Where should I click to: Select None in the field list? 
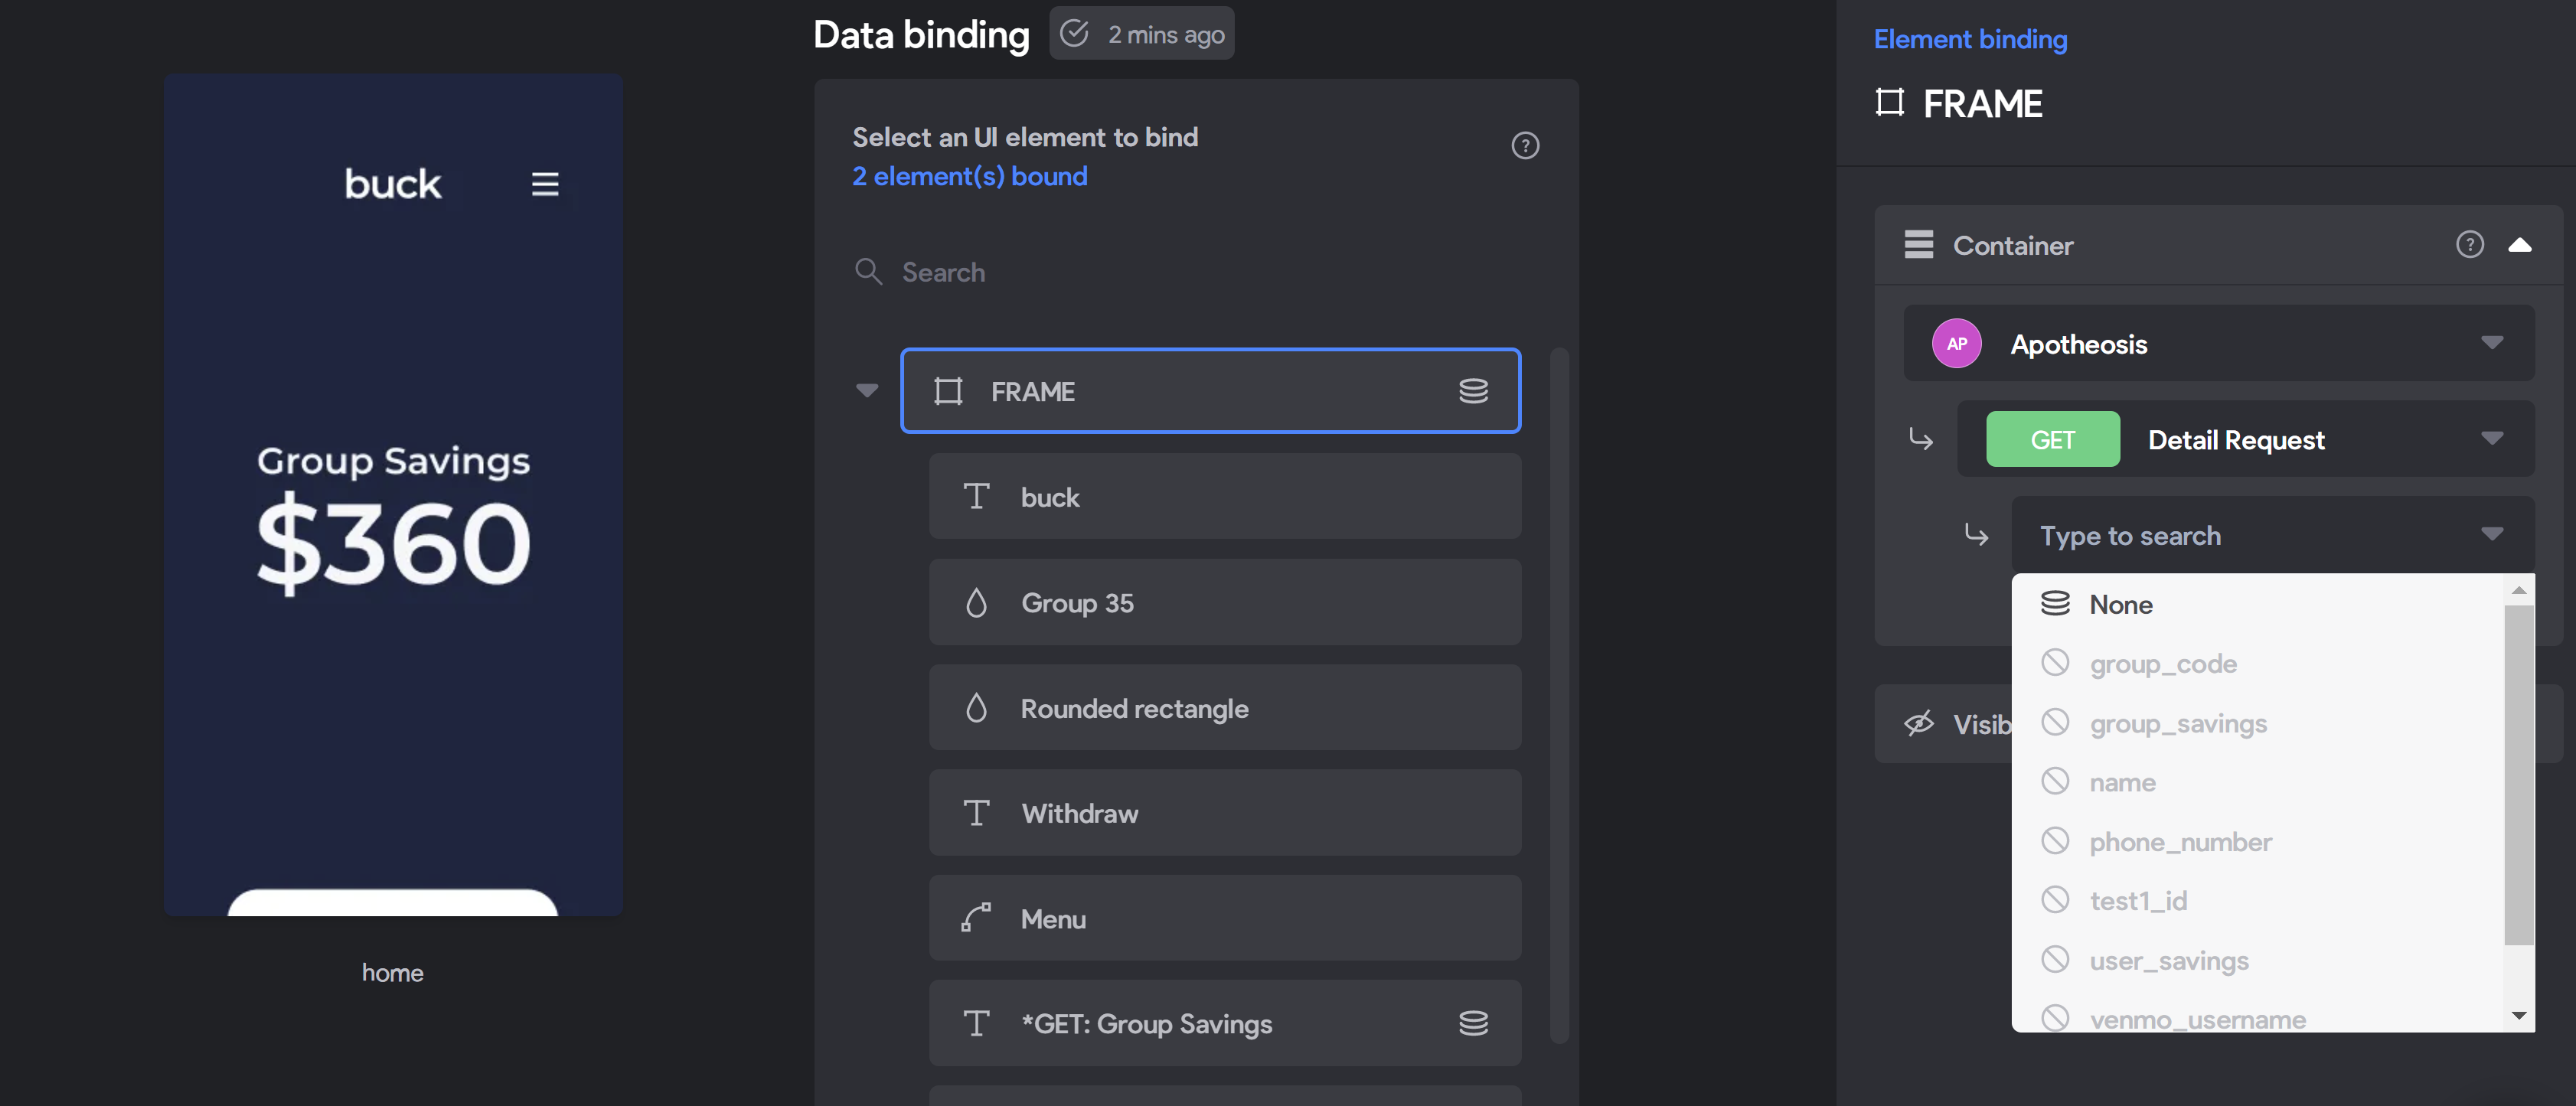click(x=2257, y=604)
